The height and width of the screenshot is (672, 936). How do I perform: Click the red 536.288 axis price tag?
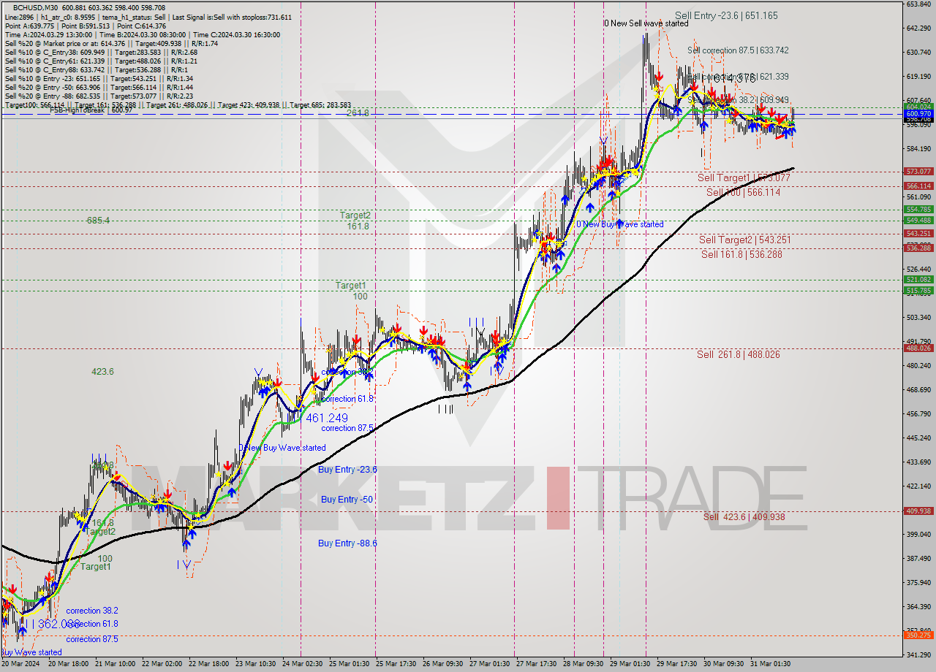click(918, 248)
